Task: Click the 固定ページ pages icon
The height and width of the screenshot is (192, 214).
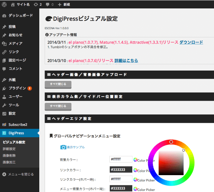Action: (4, 60)
